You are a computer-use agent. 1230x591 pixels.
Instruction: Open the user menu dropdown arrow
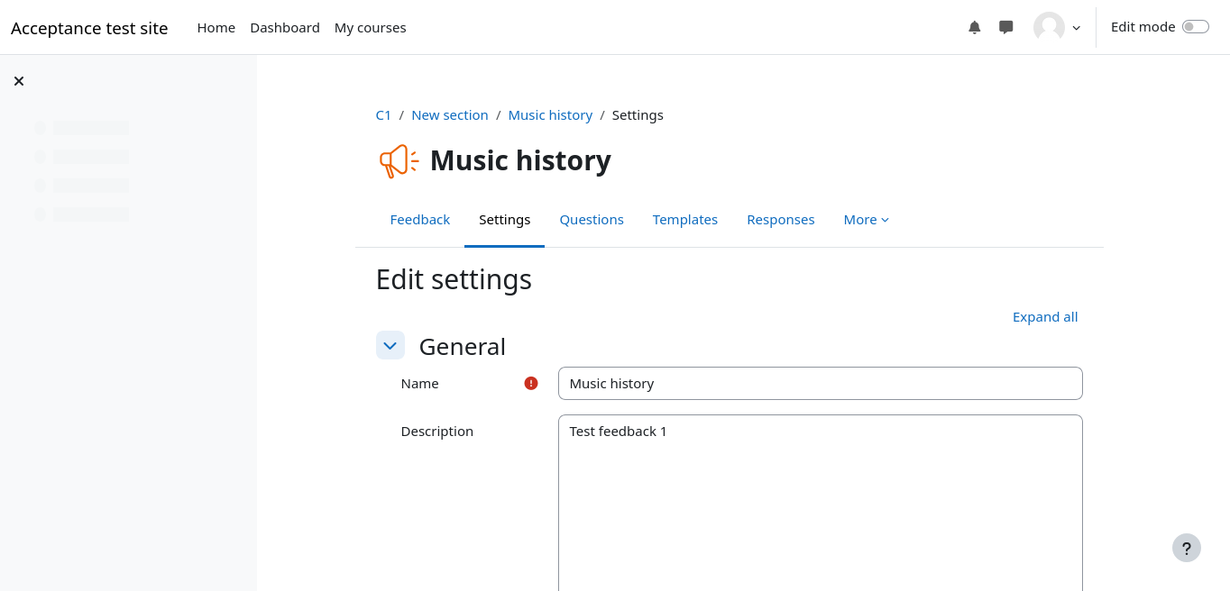click(x=1076, y=28)
